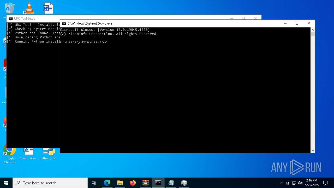The height and width of the screenshot is (188, 334).
Task: Click the C:\Users\admin\Desktop> prompt line
Action: tap(84, 42)
